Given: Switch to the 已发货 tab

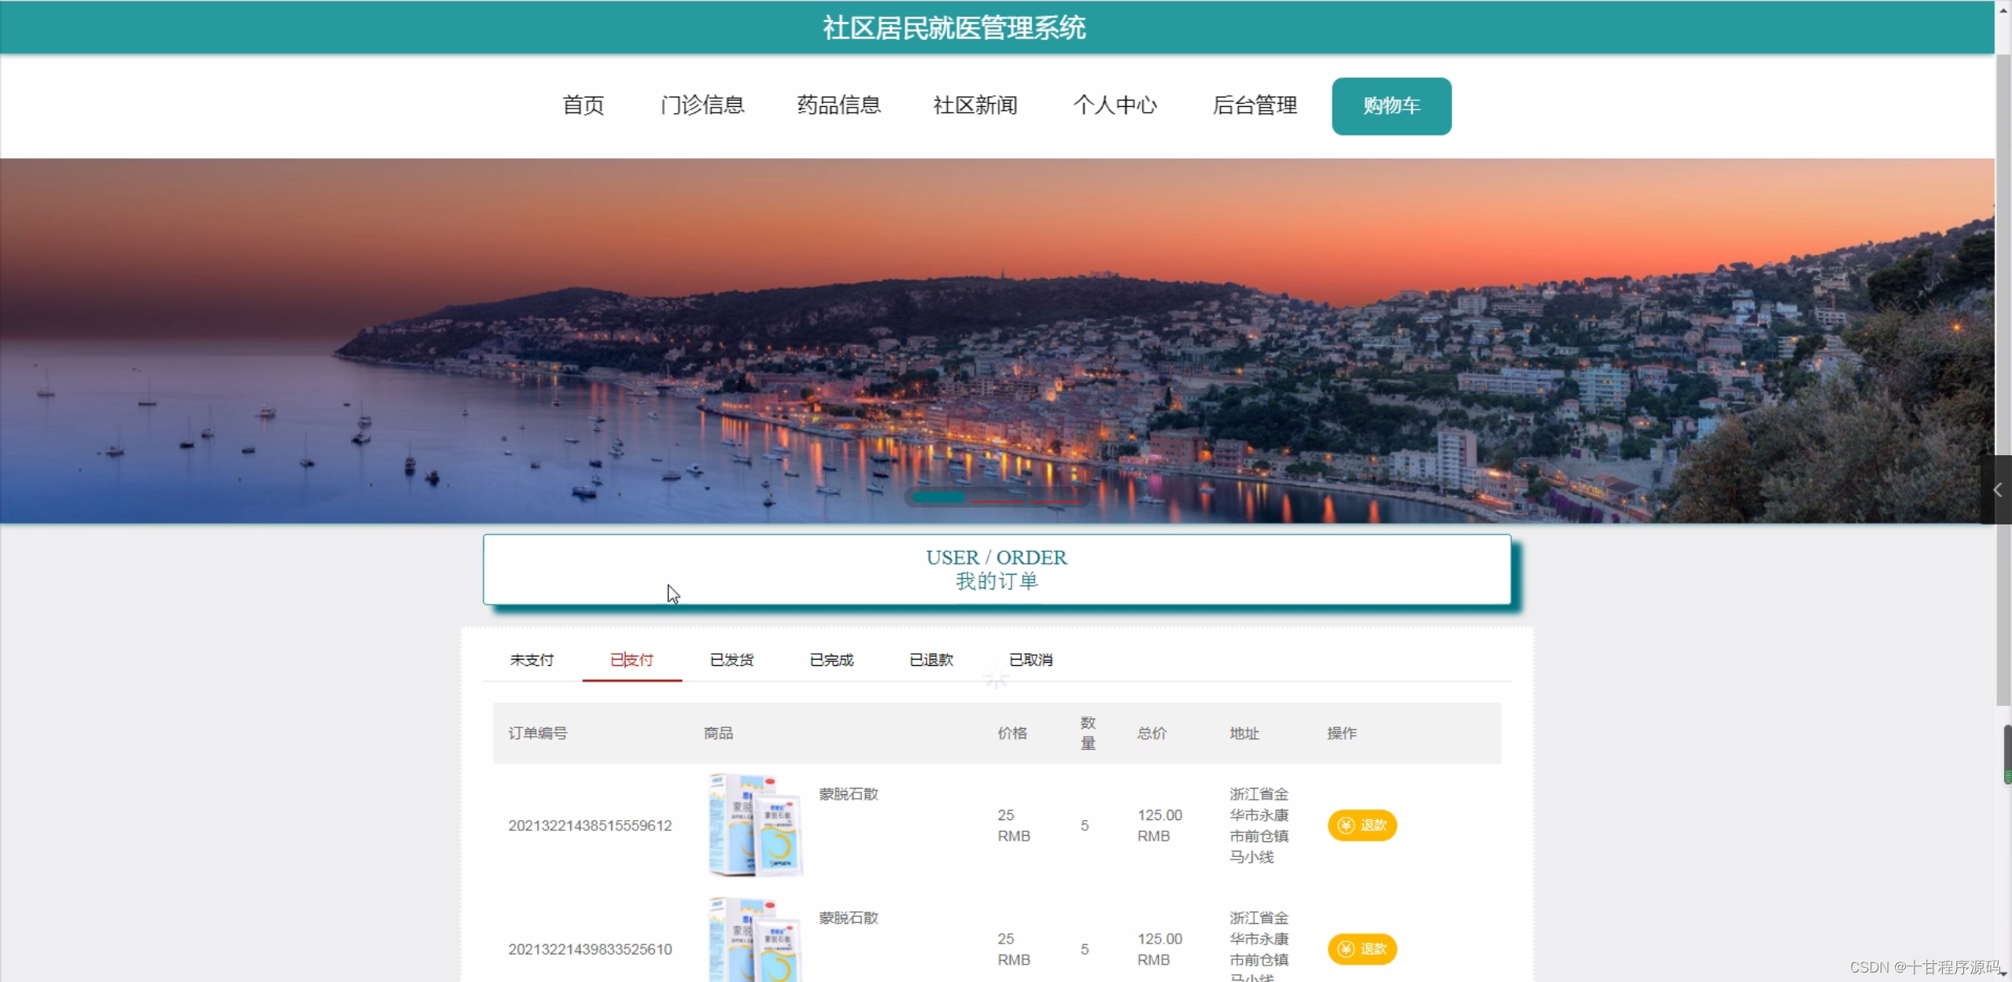Looking at the screenshot, I should 731,660.
